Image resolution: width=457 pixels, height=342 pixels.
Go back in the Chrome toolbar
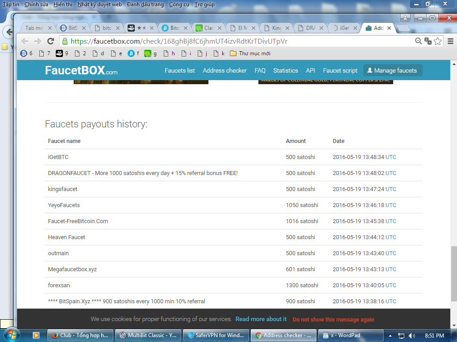click(x=25, y=41)
